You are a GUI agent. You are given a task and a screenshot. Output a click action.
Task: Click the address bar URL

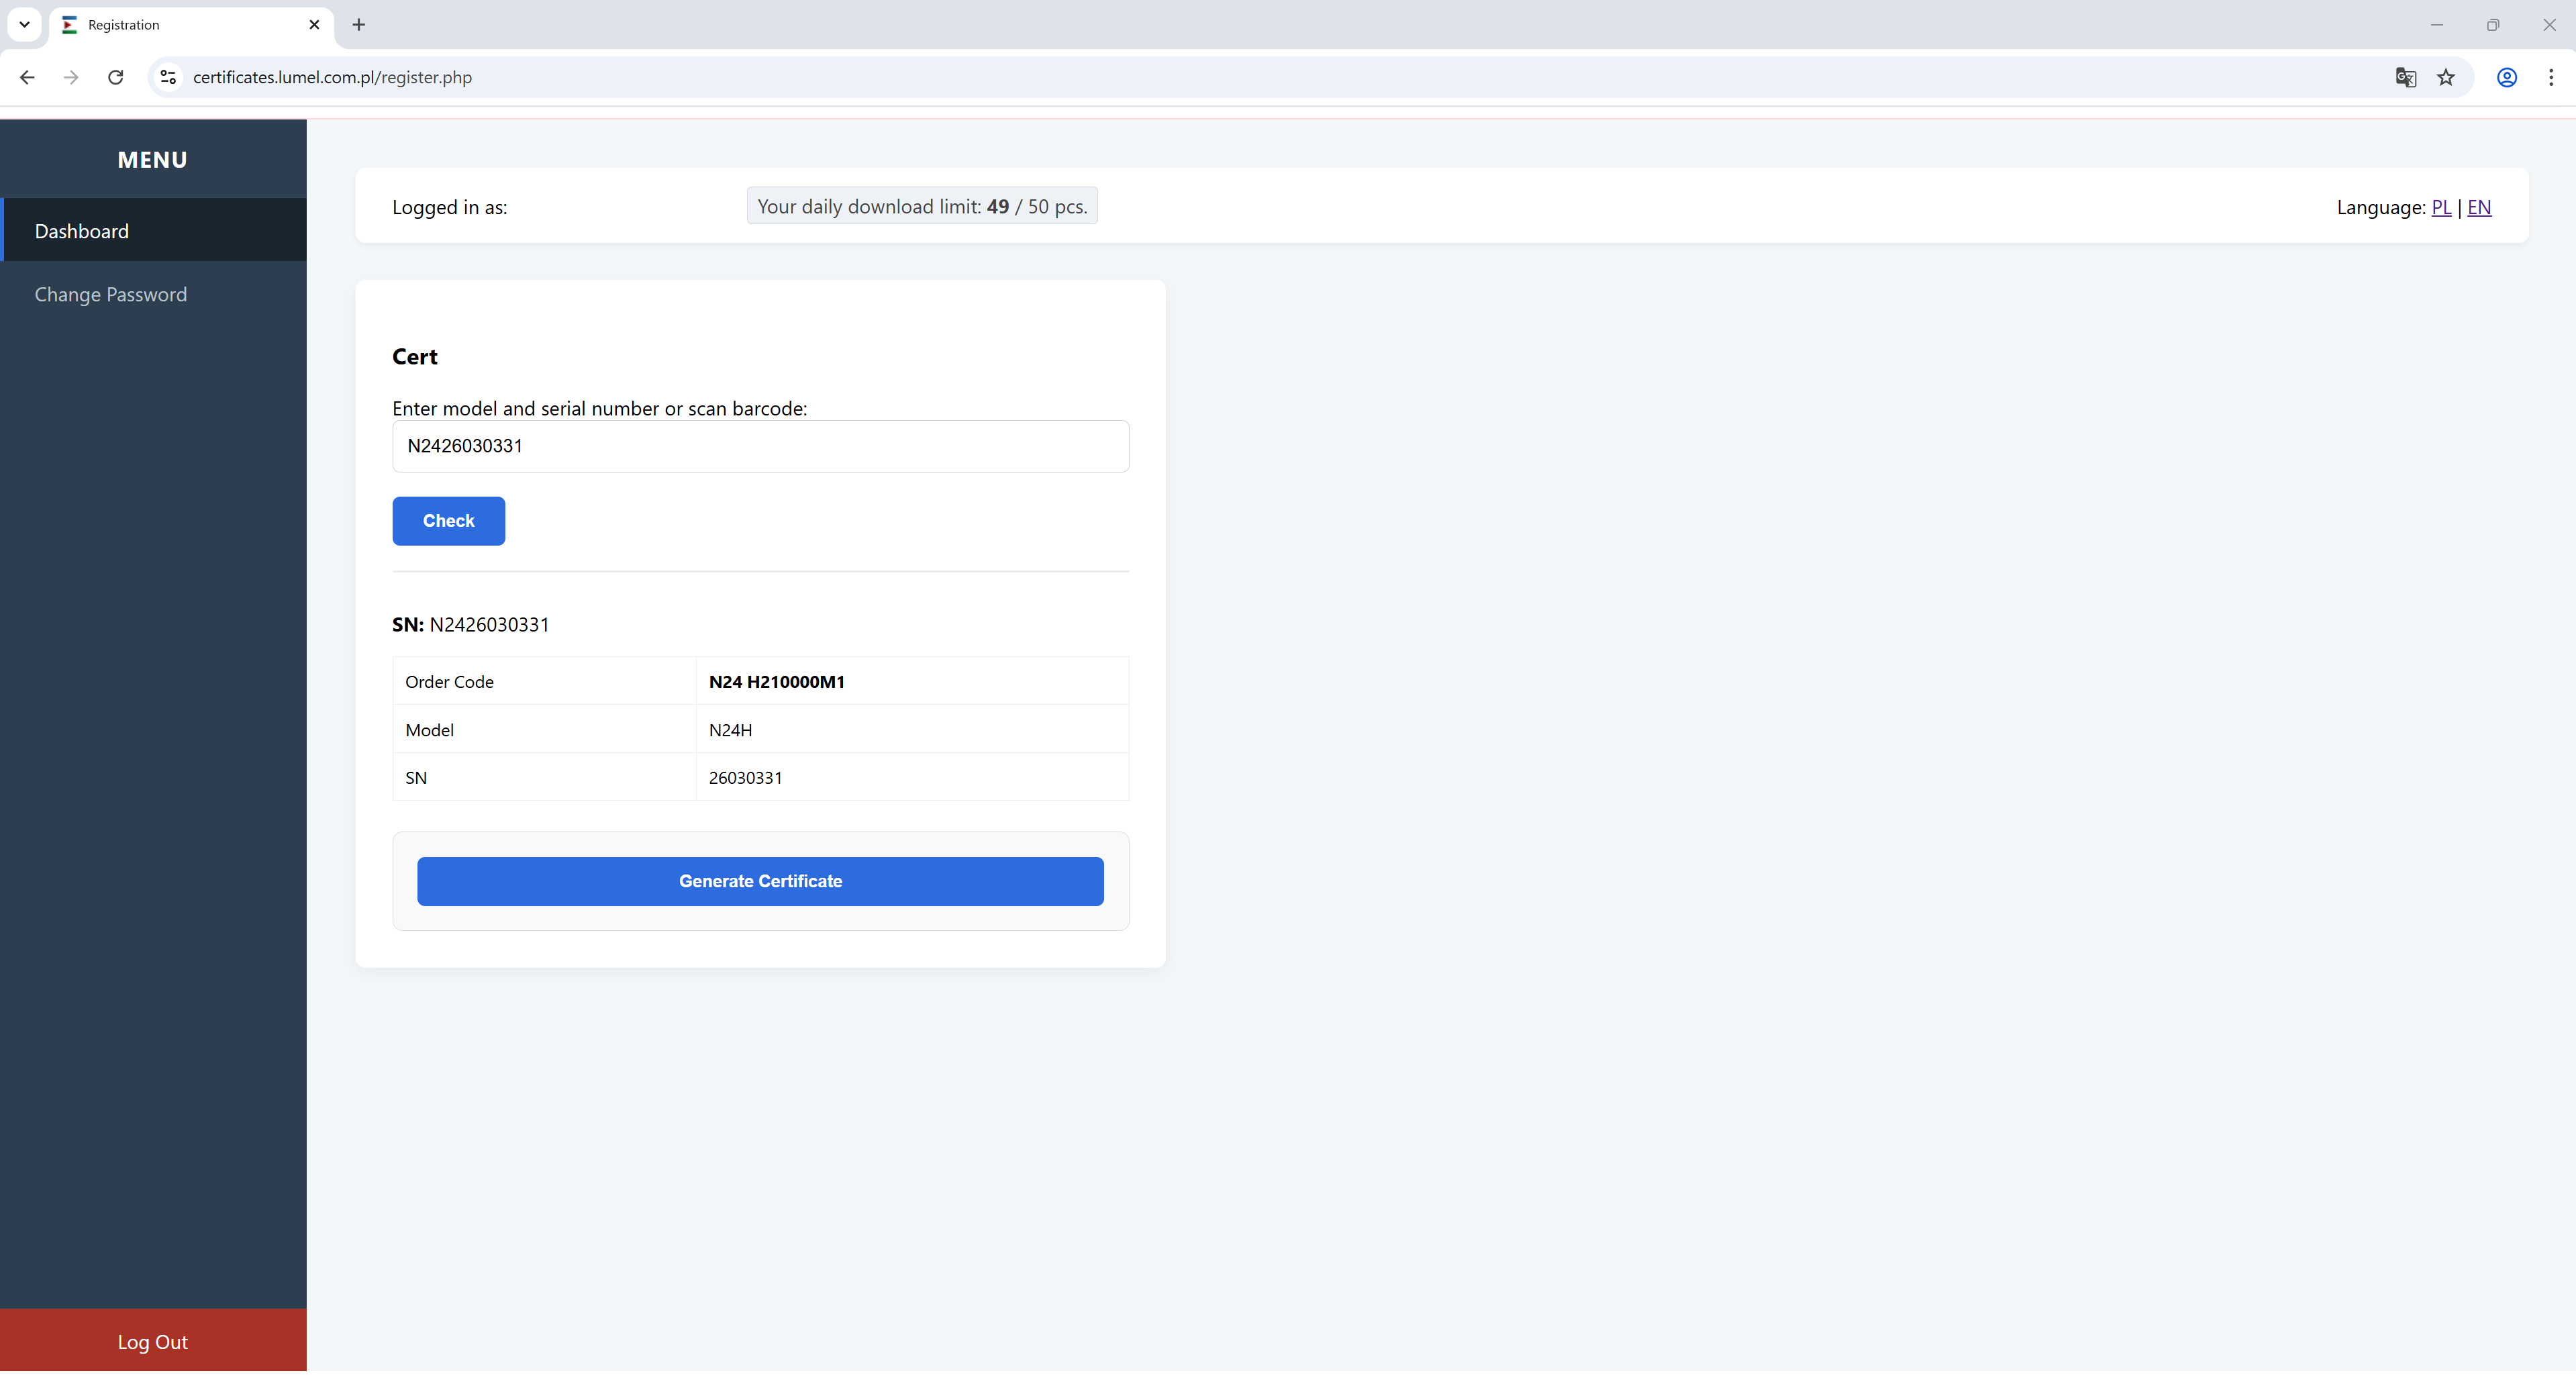332,77
